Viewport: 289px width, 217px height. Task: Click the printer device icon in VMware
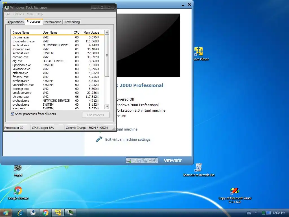150,160
